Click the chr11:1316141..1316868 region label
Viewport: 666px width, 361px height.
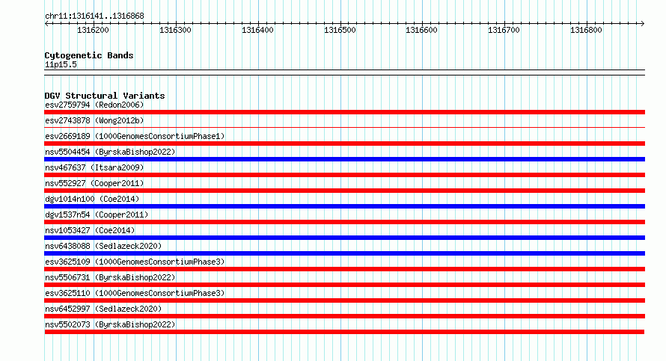pyautogui.click(x=94, y=16)
